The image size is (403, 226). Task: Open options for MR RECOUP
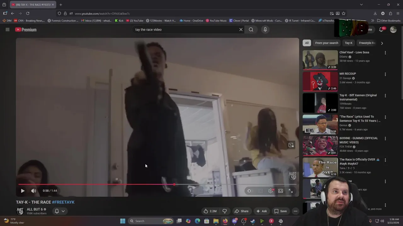[x=385, y=74]
